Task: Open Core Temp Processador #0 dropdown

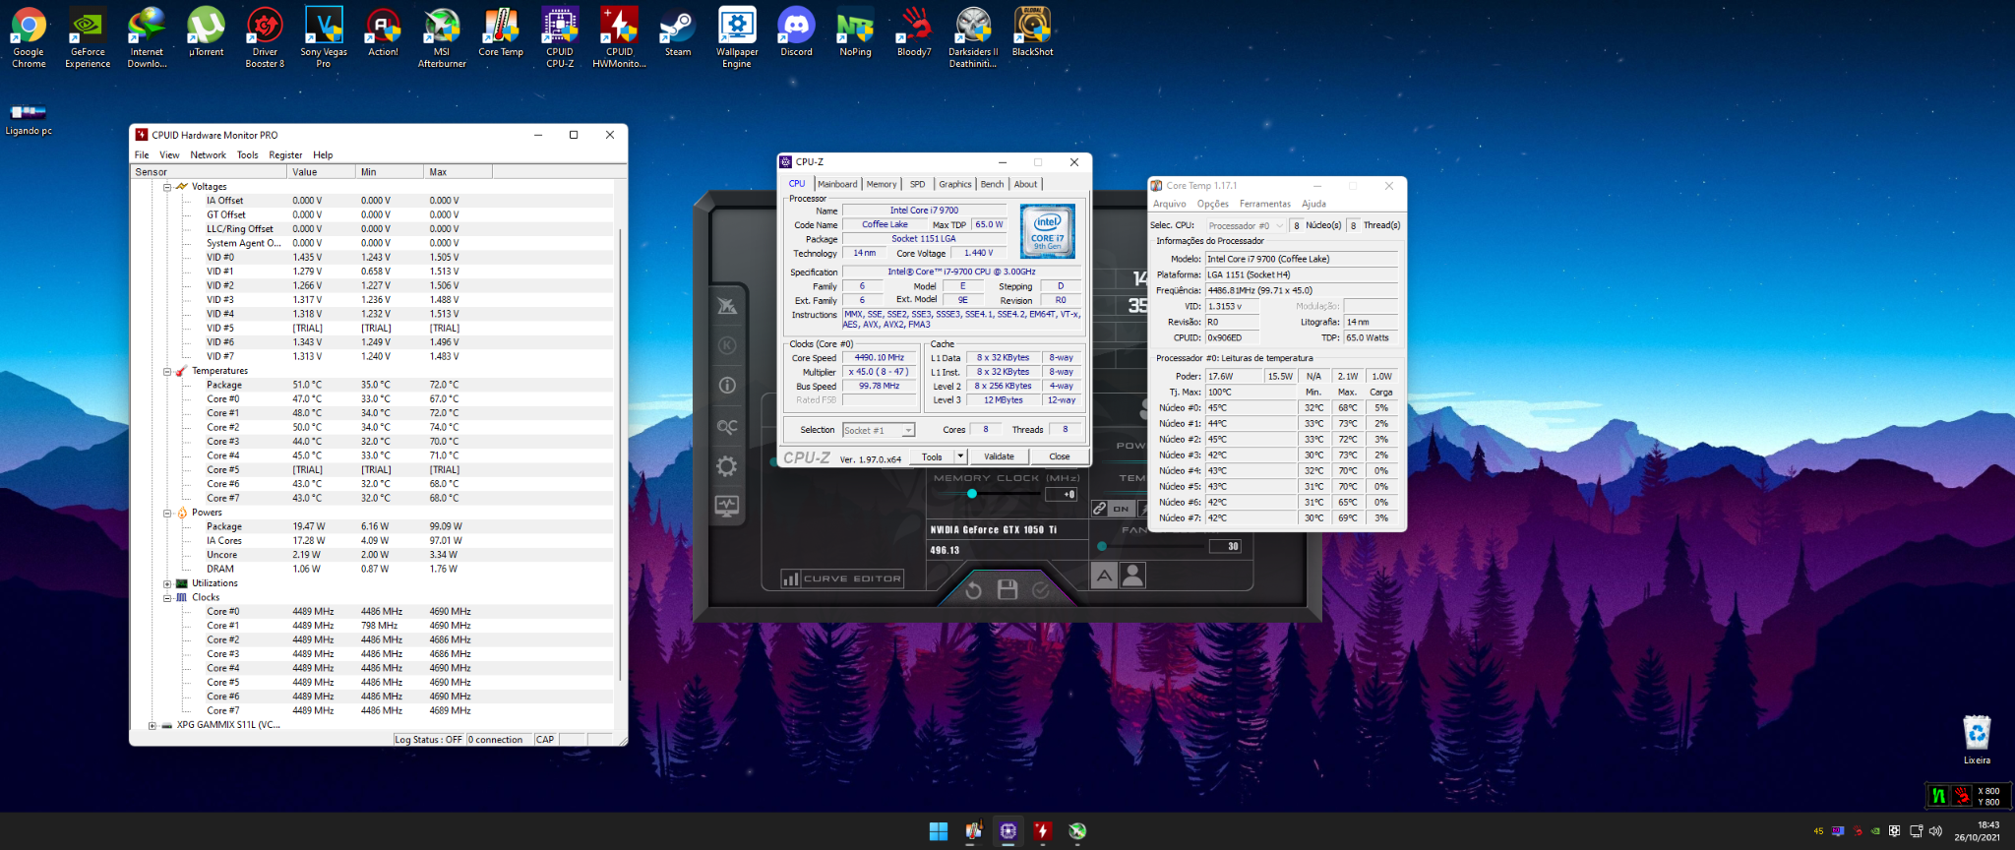Action: 1247,225
